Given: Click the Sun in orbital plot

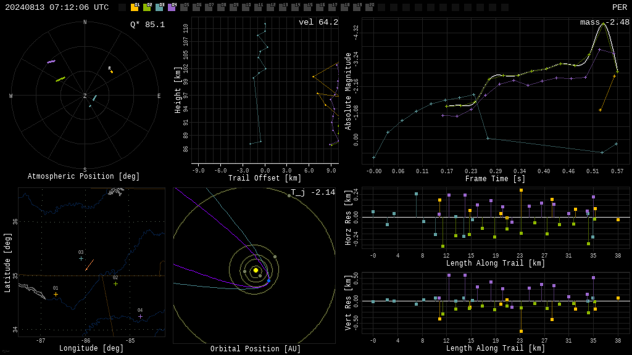Looking at the screenshot, I should [x=256, y=270].
